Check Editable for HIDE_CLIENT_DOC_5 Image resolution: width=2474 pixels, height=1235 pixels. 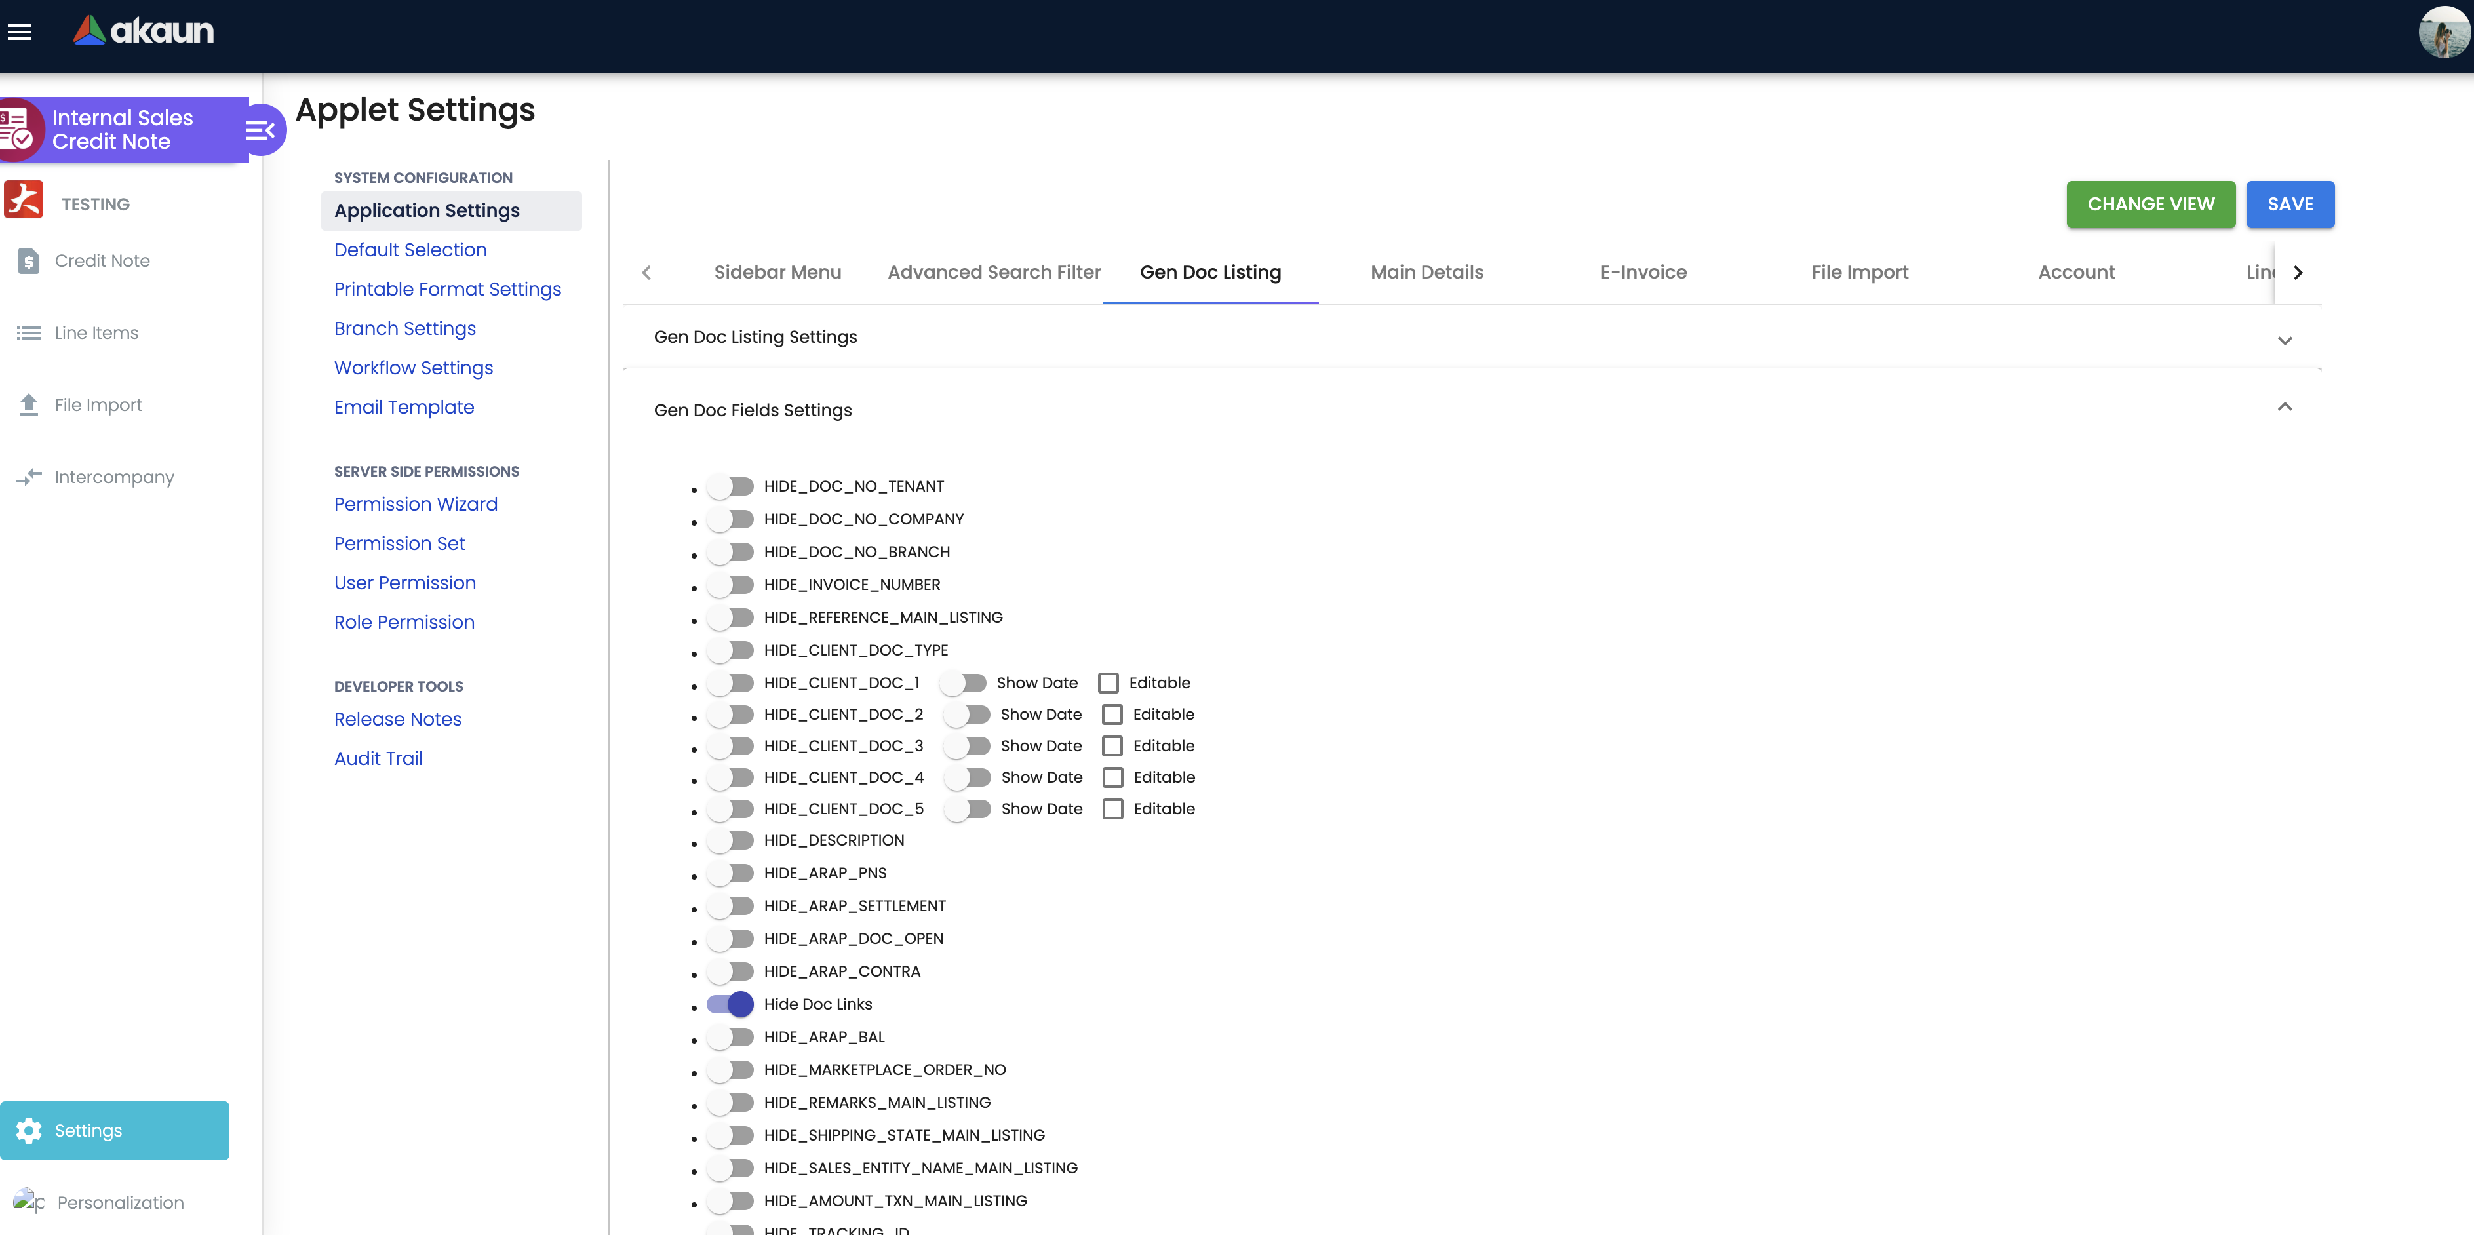coord(1112,809)
